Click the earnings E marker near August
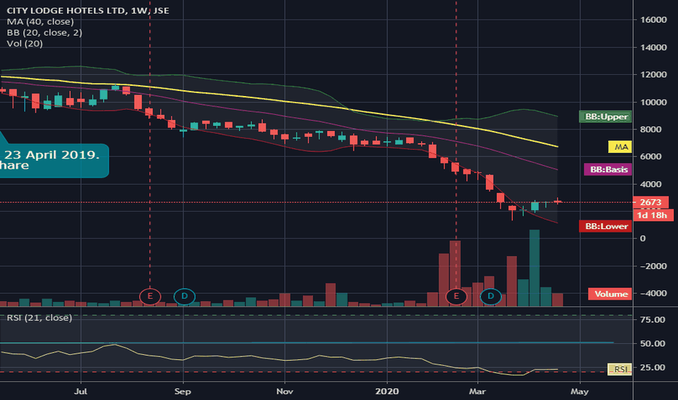Screen dimensions: 678x400 tap(150, 296)
